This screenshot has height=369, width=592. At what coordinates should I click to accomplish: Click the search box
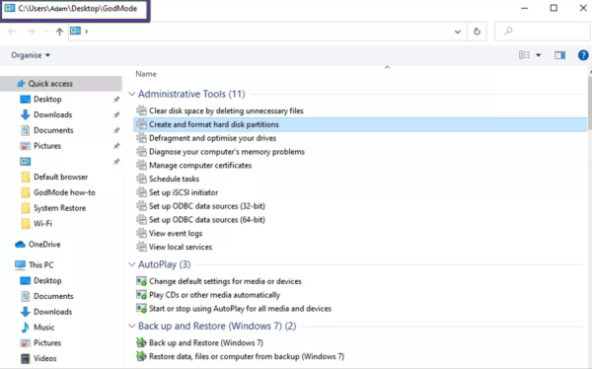tap(543, 32)
